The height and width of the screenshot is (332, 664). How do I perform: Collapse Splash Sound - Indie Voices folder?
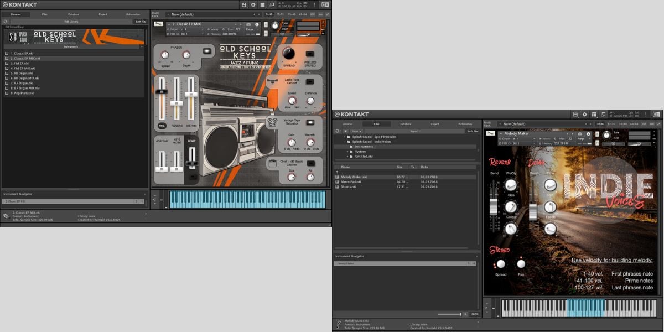[345, 142]
